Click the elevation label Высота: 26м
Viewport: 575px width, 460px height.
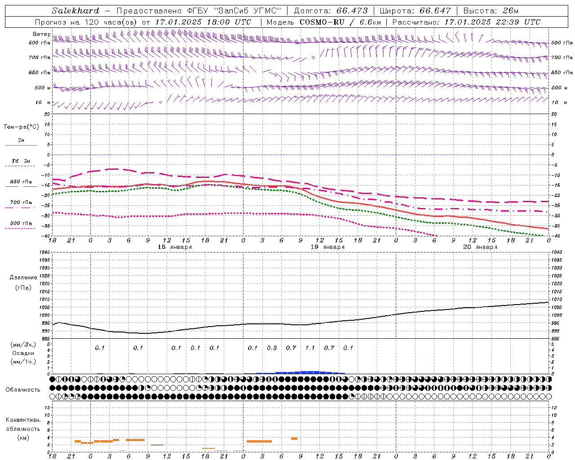[x=491, y=11]
